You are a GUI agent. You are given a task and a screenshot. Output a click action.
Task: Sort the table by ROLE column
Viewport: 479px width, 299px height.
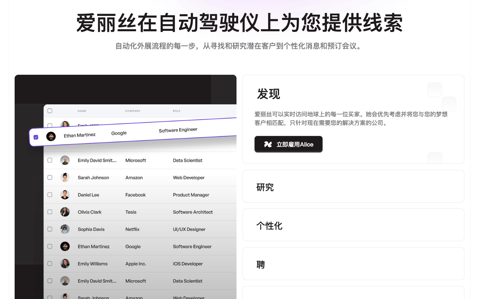point(177,111)
